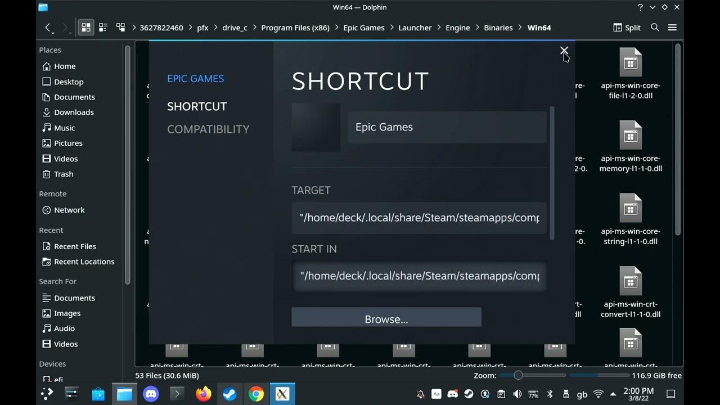Open clock showing 2:00 PM
This screenshot has height=405, width=720.
coord(638,394)
